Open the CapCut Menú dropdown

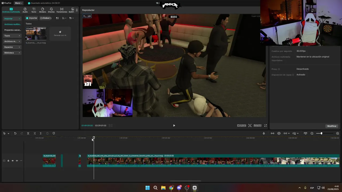click(18, 3)
